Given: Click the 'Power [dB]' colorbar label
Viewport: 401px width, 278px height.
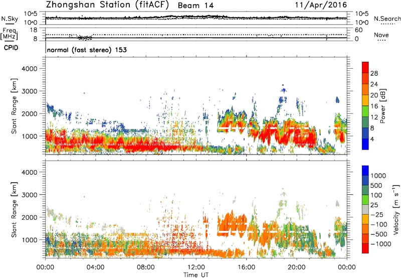Looking at the screenshot, I should pyautogui.click(x=383, y=106).
